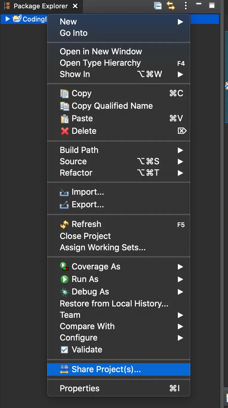Select Copy Qualified Name entry
The width and height of the screenshot is (228, 408).
click(112, 106)
